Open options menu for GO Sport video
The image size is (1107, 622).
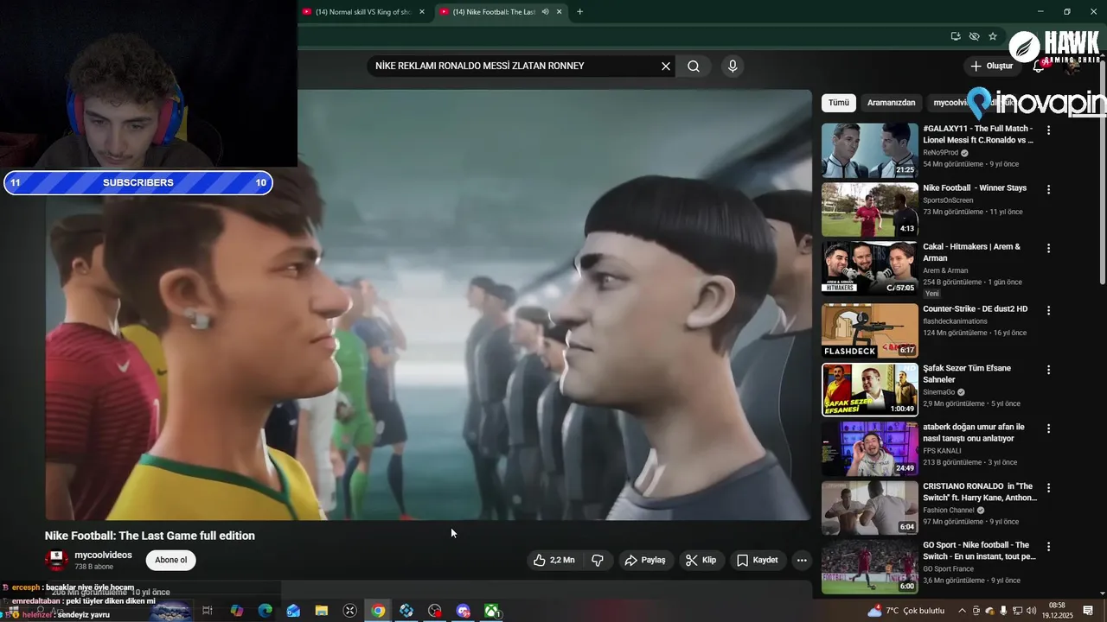coord(1048,547)
